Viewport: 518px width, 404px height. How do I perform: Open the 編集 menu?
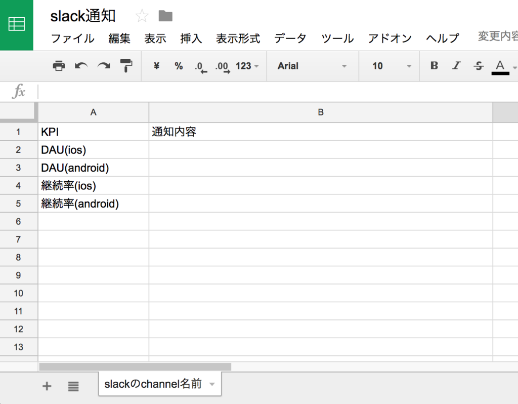click(119, 38)
